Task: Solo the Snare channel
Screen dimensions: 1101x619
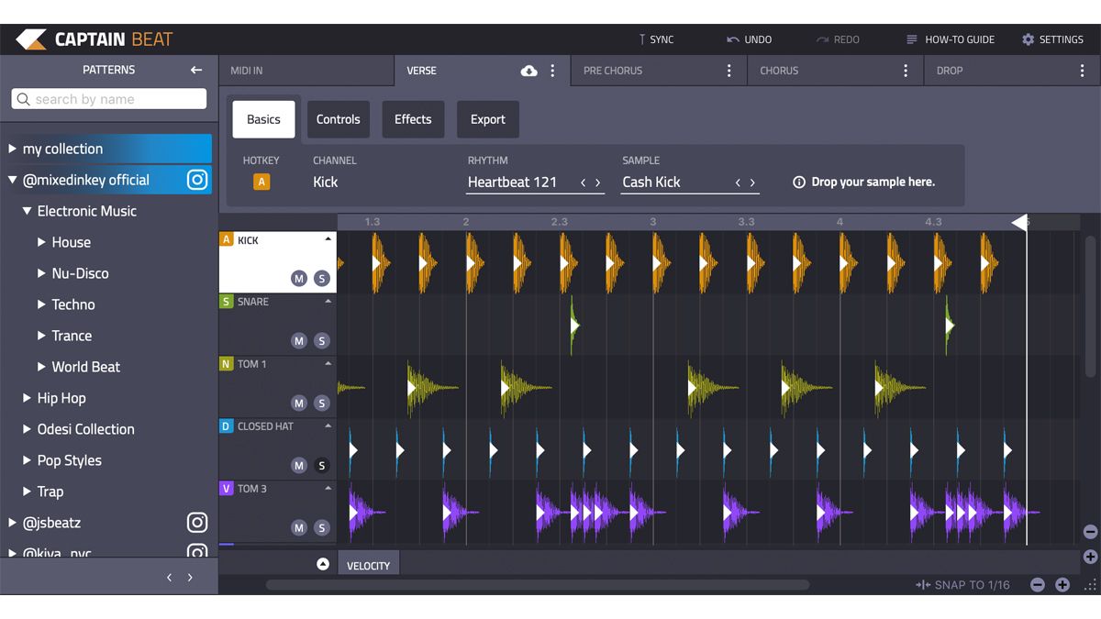Action: pyautogui.click(x=321, y=341)
